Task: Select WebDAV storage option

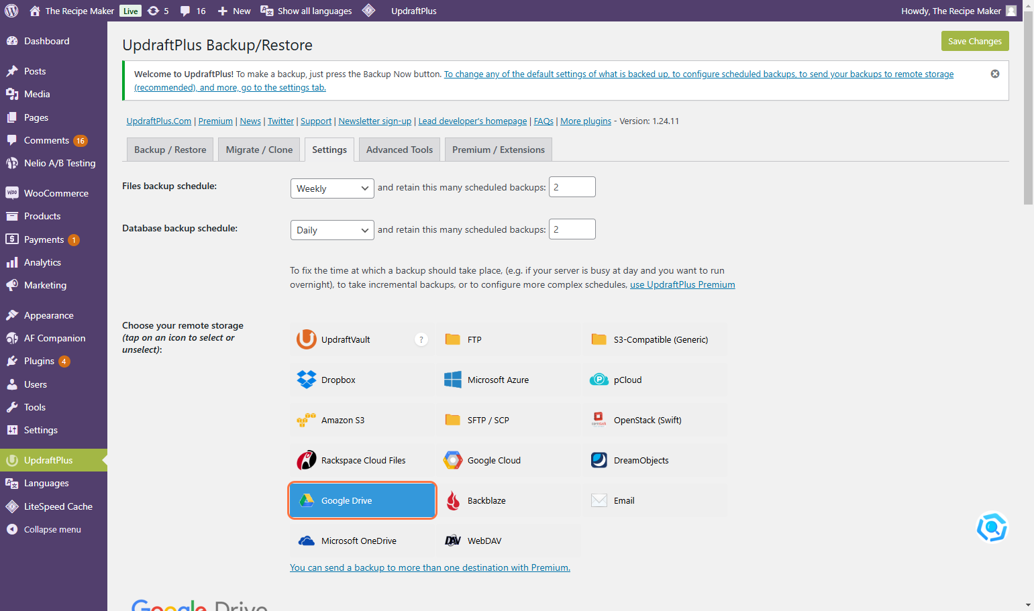Action: [x=509, y=541]
